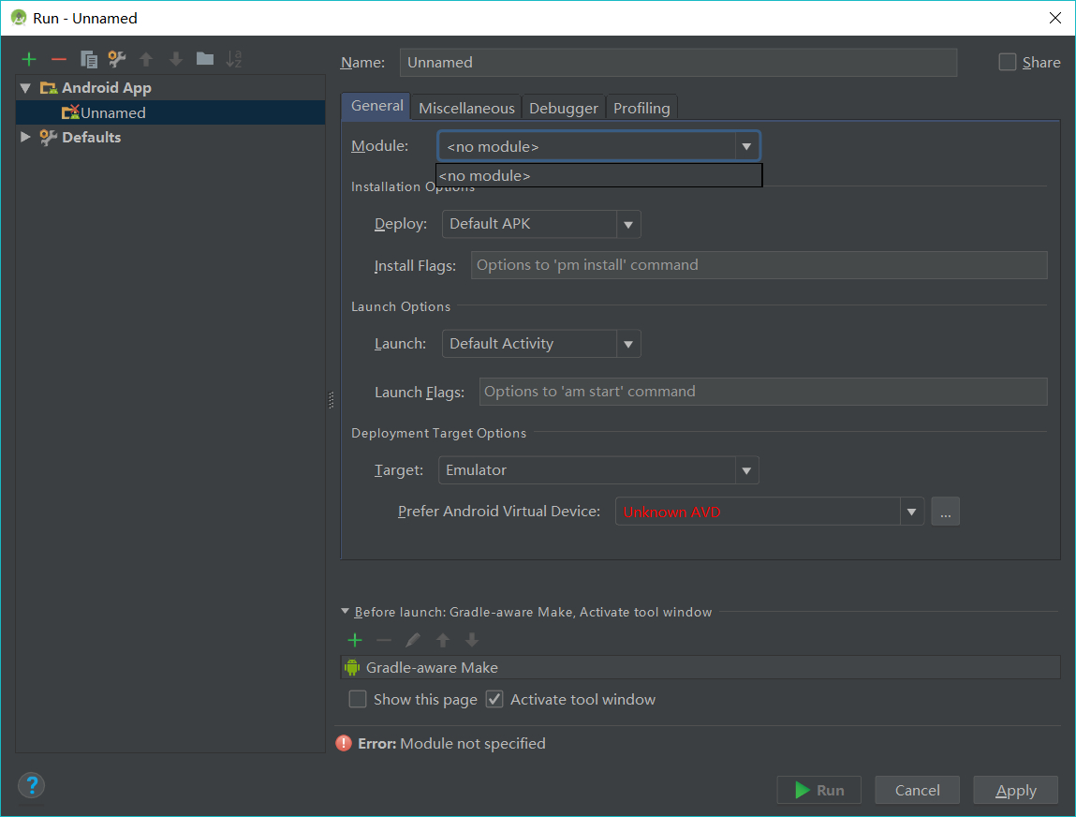Click the Run button
The image size is (1076, 817).
(819, 790)
